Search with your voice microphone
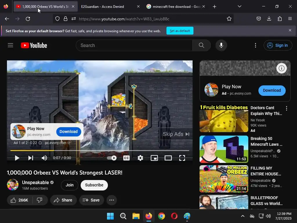Viewport: 297px width, 223px height. pyautogui.click(x=221, y=45)
